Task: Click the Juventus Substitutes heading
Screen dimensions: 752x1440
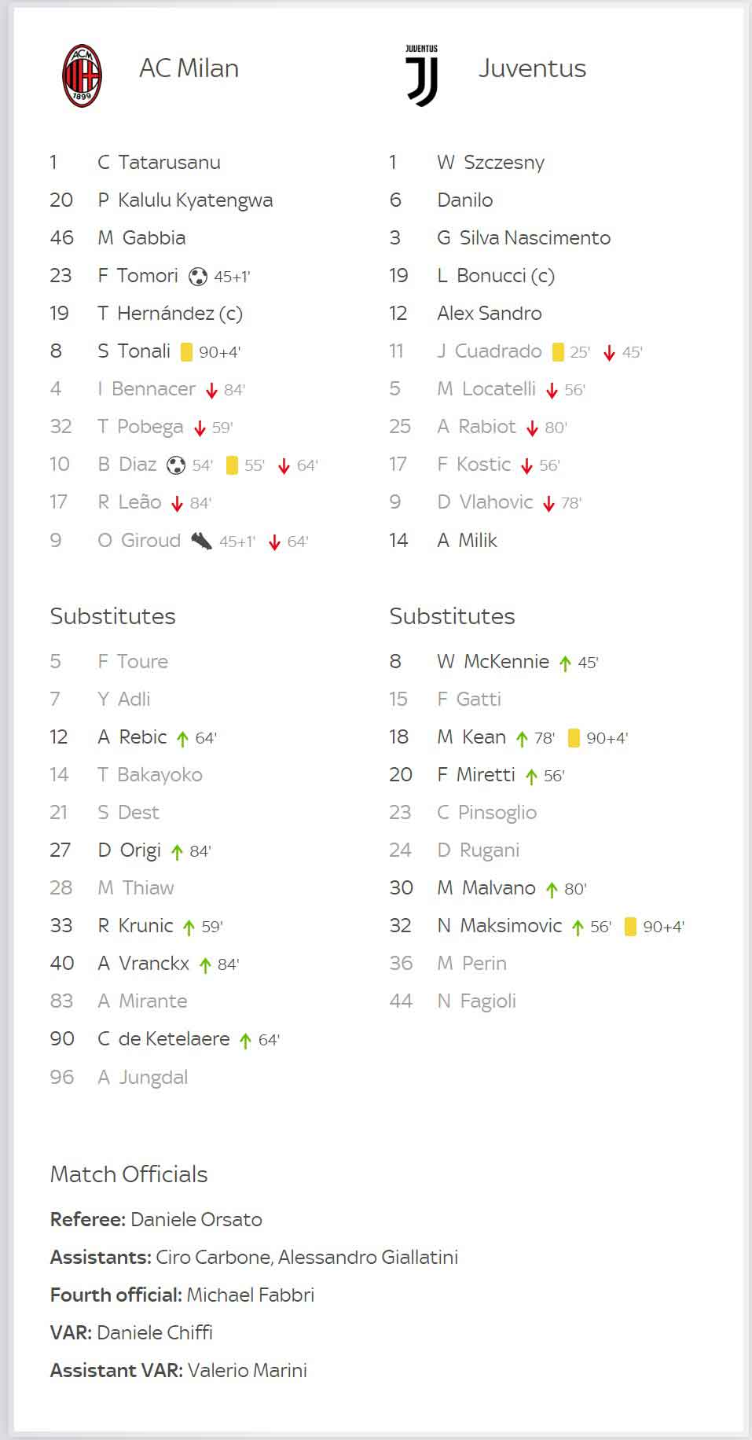Action: [452, 616]
